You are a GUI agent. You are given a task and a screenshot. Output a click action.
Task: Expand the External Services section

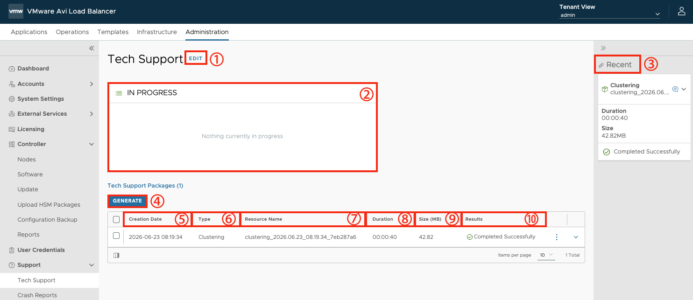(x=92, y=114)
